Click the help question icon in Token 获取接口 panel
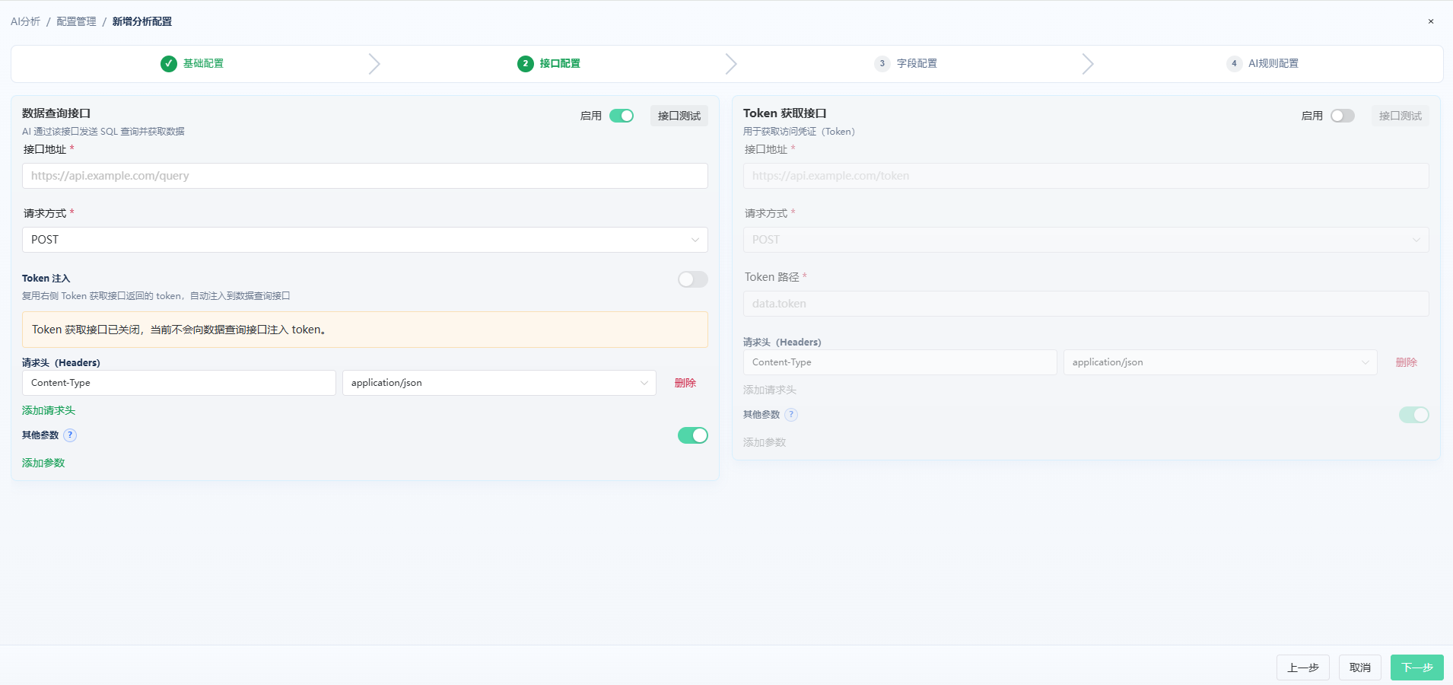The width and height of the screenshot is (1453, 685). pos(791,415)
